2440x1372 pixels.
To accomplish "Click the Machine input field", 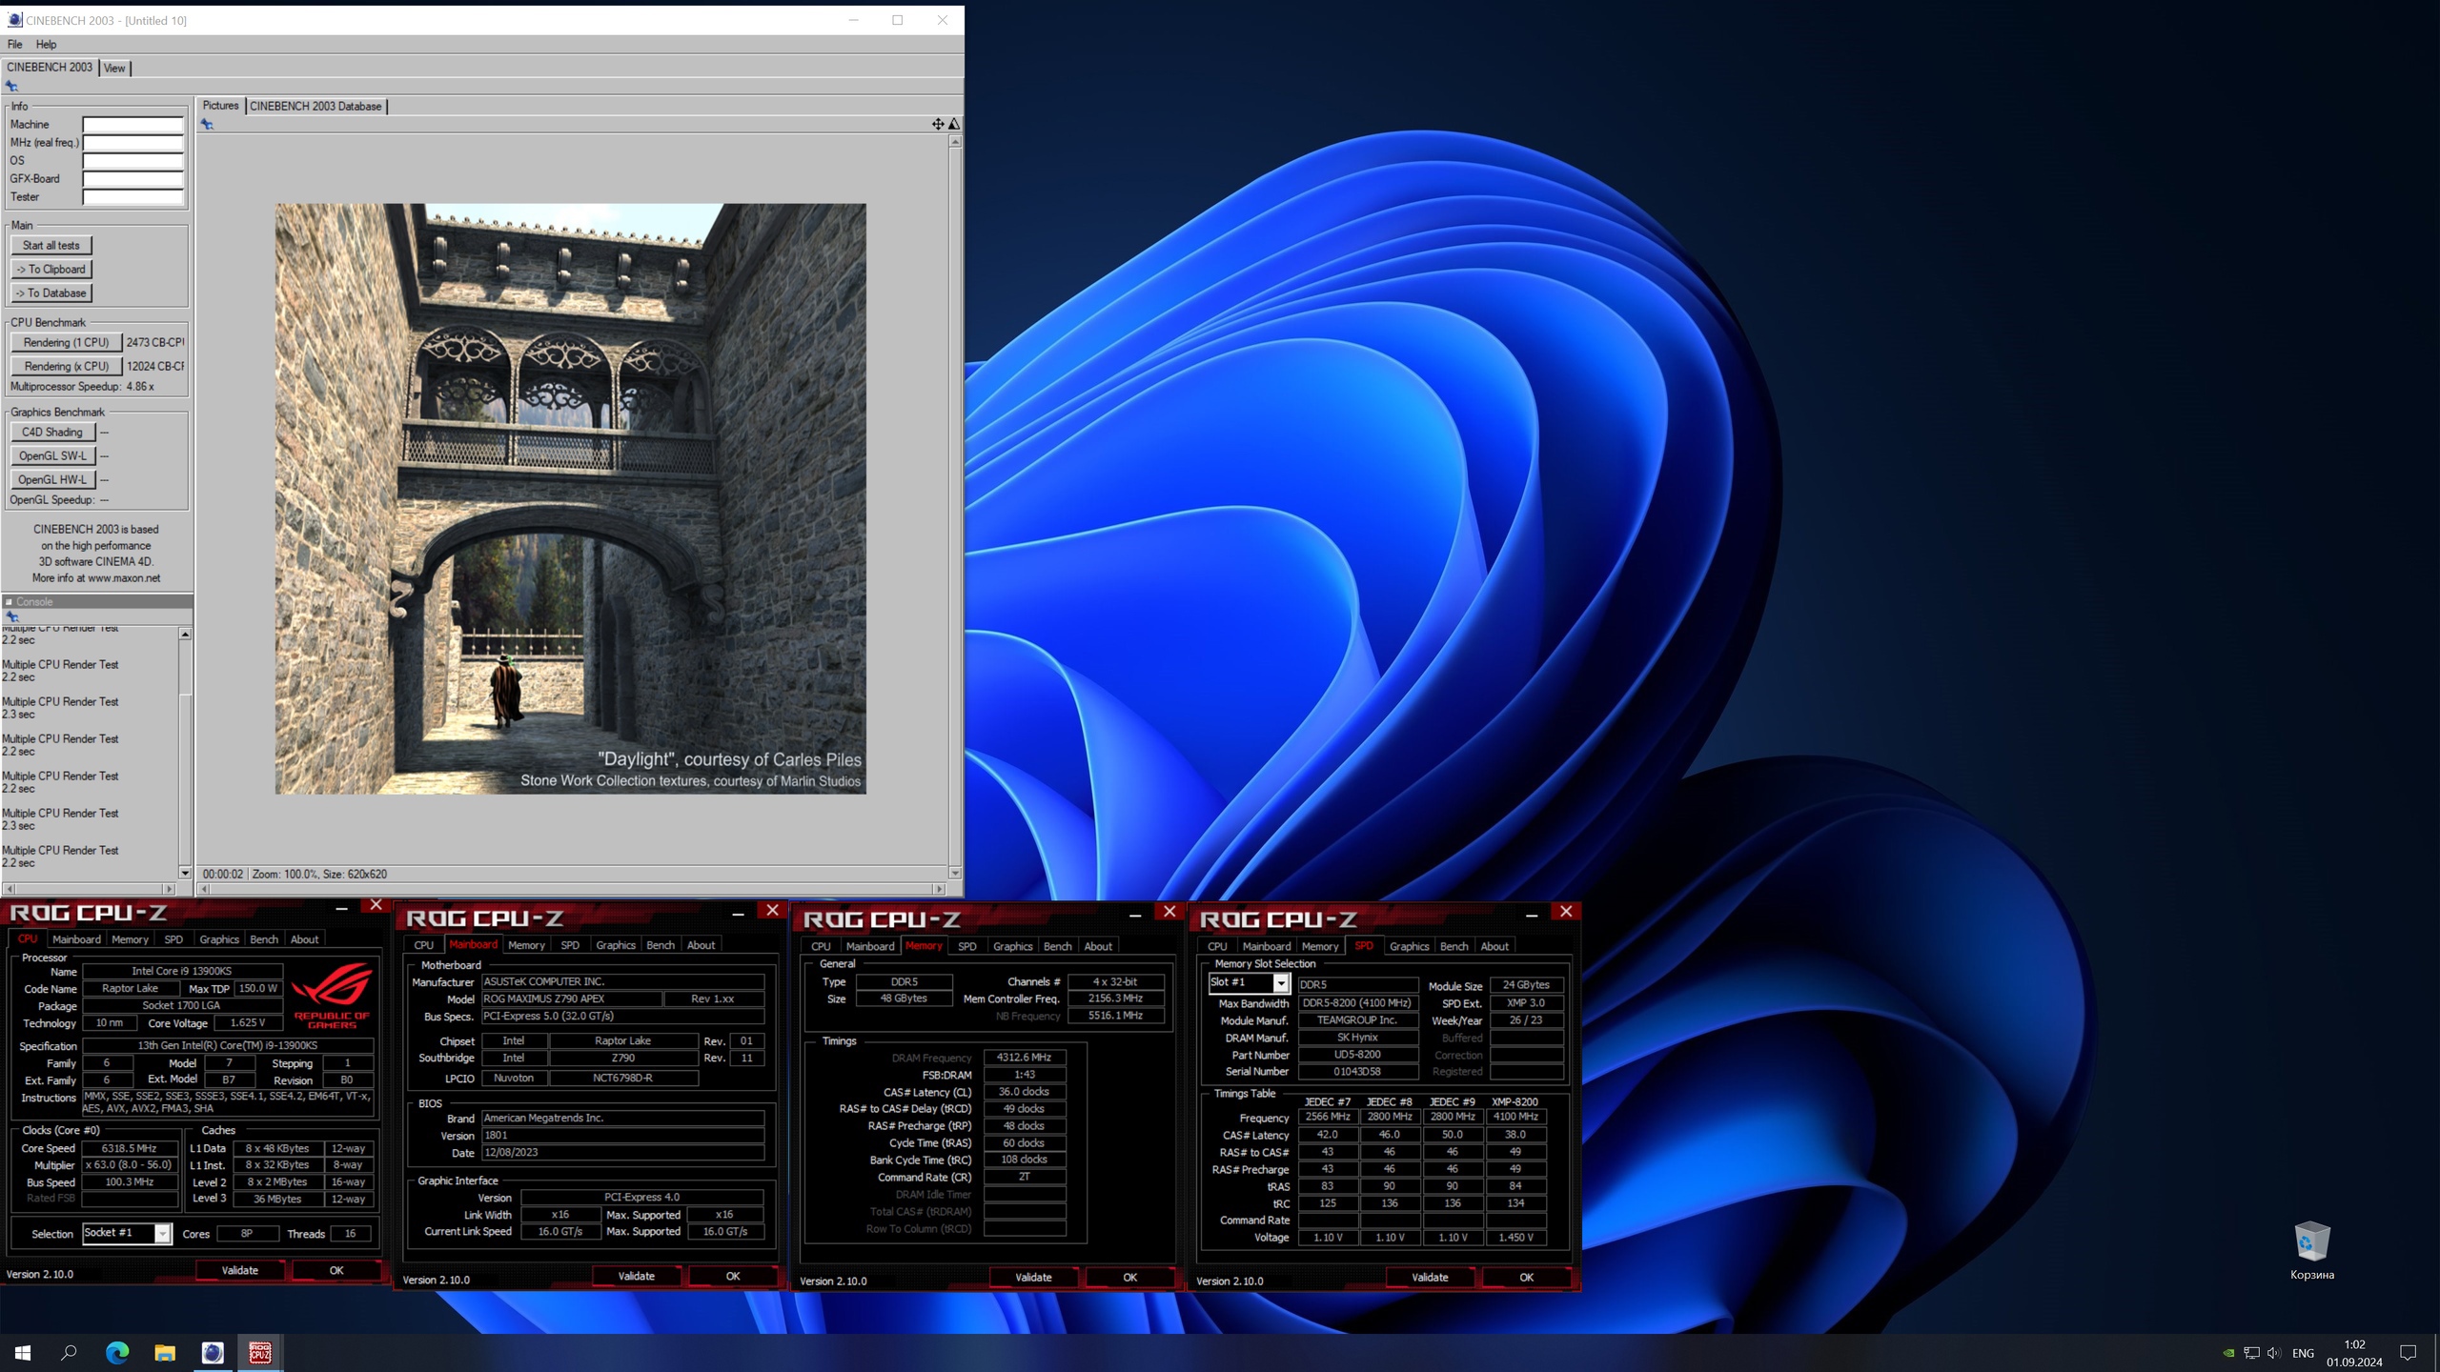I will 132,125.
